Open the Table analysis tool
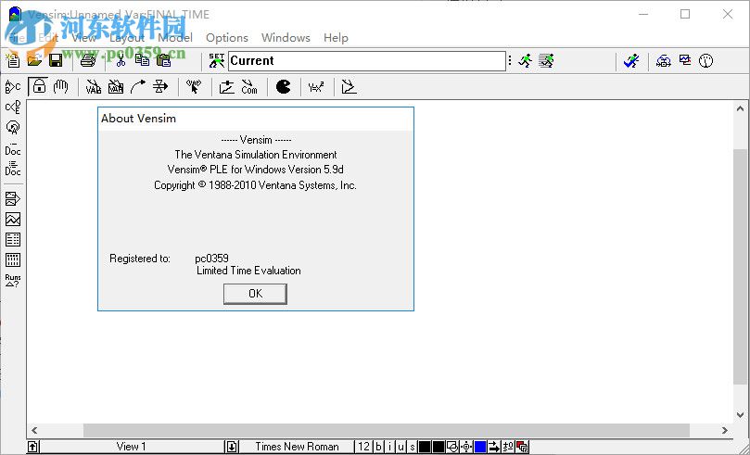This screenshot has width=750, height=455. tap(13, 239)
